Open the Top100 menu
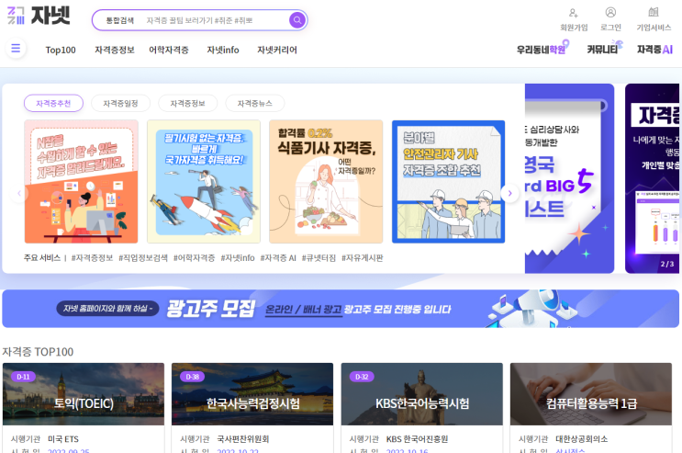Image resolution: width=682 pixels, height=453 pixels. [61, 51]
